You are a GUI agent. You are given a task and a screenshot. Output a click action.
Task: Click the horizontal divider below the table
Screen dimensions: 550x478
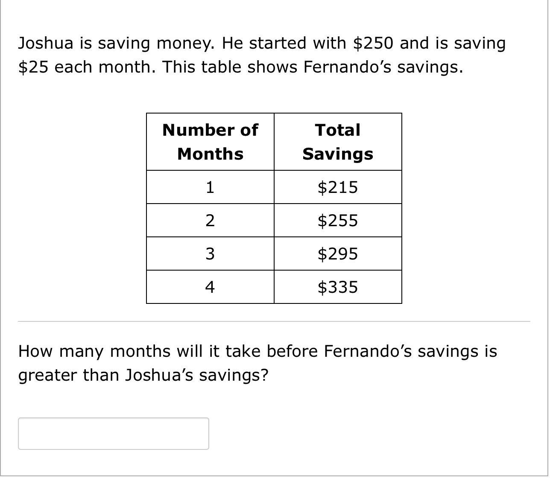(274, 321)
